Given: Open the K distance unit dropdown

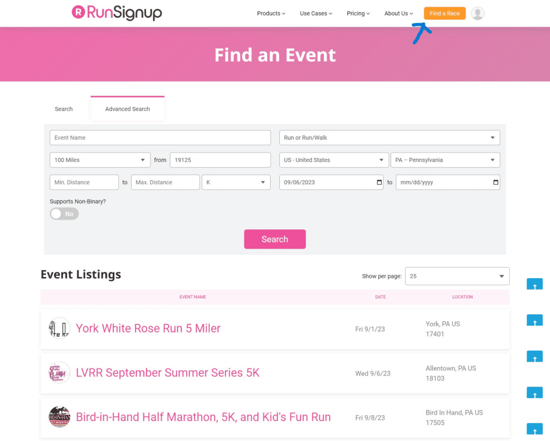Looking at the screenshot, I should tap(236, 183).
